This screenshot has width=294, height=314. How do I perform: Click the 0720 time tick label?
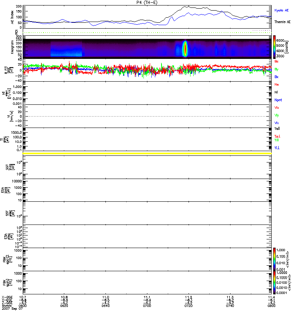189,306
